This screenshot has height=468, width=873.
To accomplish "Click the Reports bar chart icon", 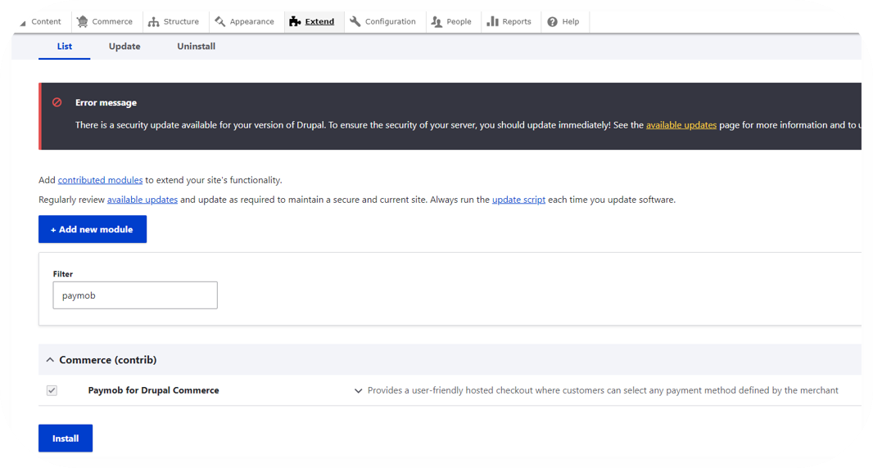I will (x=492, y=22).
